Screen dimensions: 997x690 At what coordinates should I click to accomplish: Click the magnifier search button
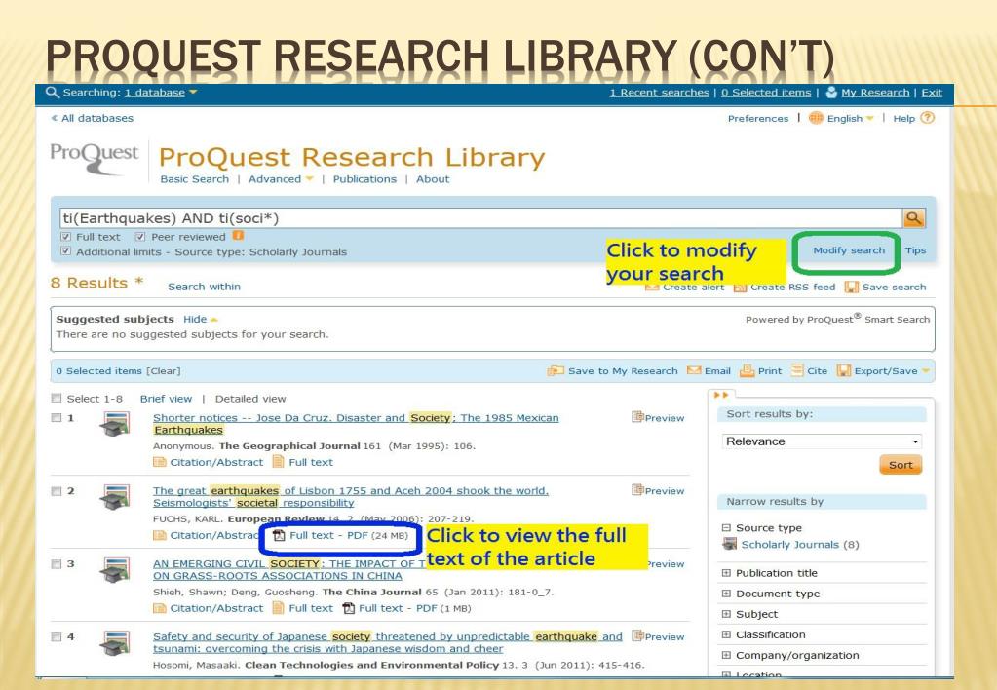(x=914, y=218)
